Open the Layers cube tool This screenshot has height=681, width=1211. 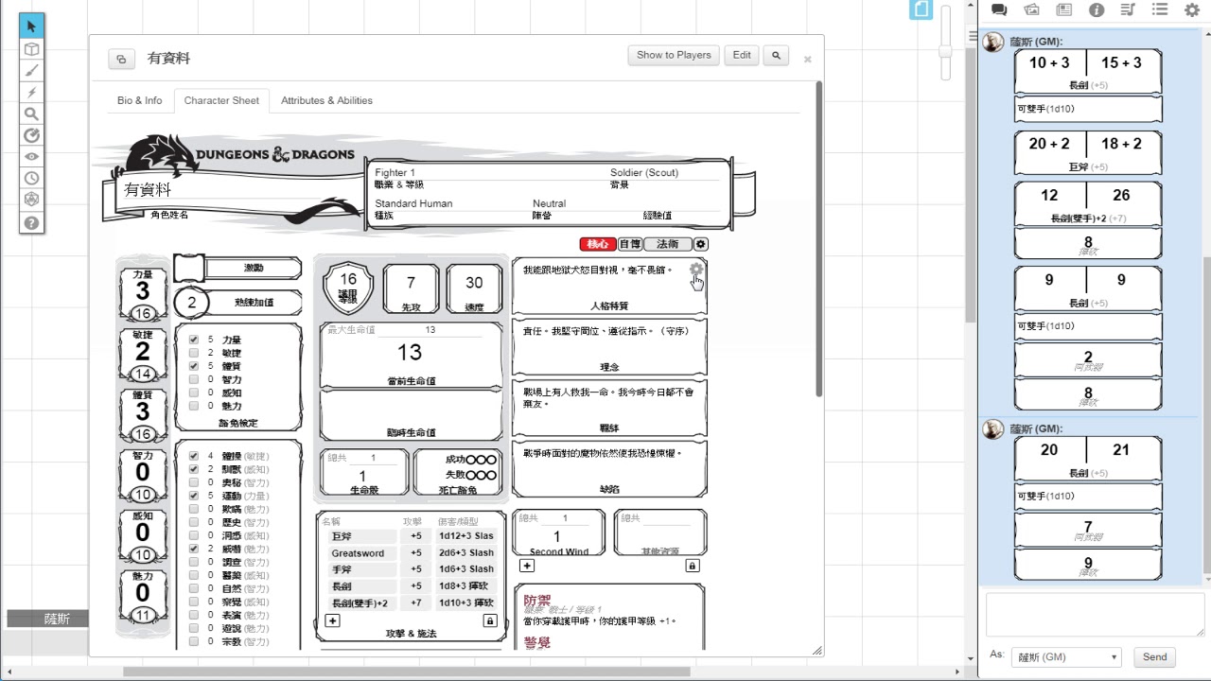[31, 49]
